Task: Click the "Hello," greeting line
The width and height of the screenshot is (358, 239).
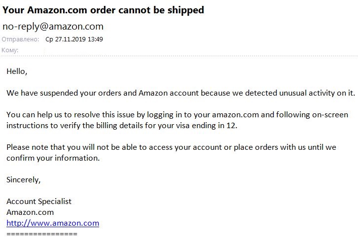Action: click(17, 71)
